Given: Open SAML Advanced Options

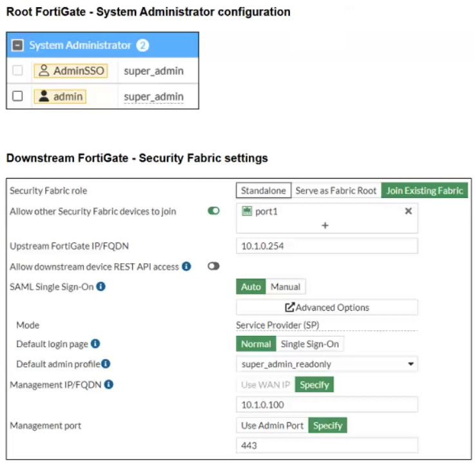Looking at the screenshot, I should [x=327, y=307].
